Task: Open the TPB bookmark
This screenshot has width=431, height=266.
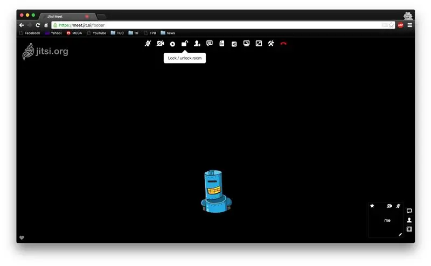Action: pos(150,33)
